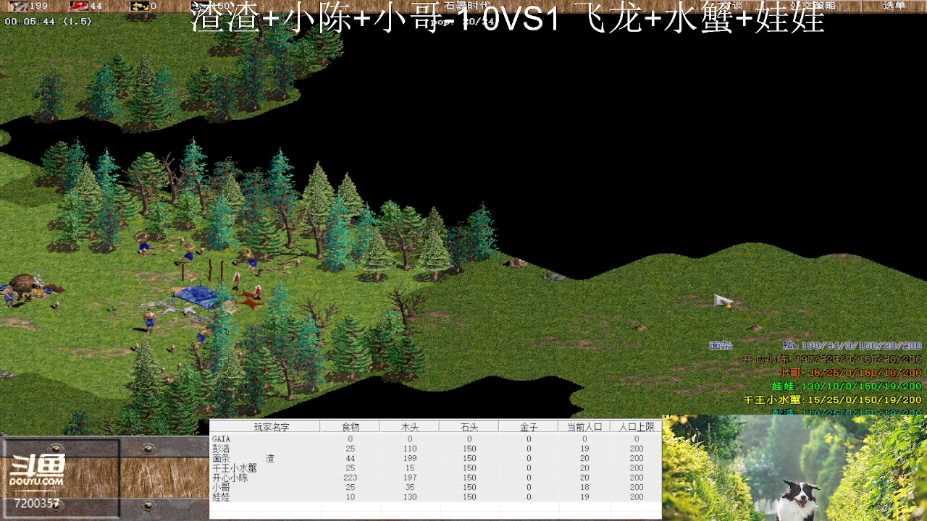The height and width of the screenshot is (521, 927).
Task: Click the game timer 00:05:44 (1.5)
Action: 49,22
